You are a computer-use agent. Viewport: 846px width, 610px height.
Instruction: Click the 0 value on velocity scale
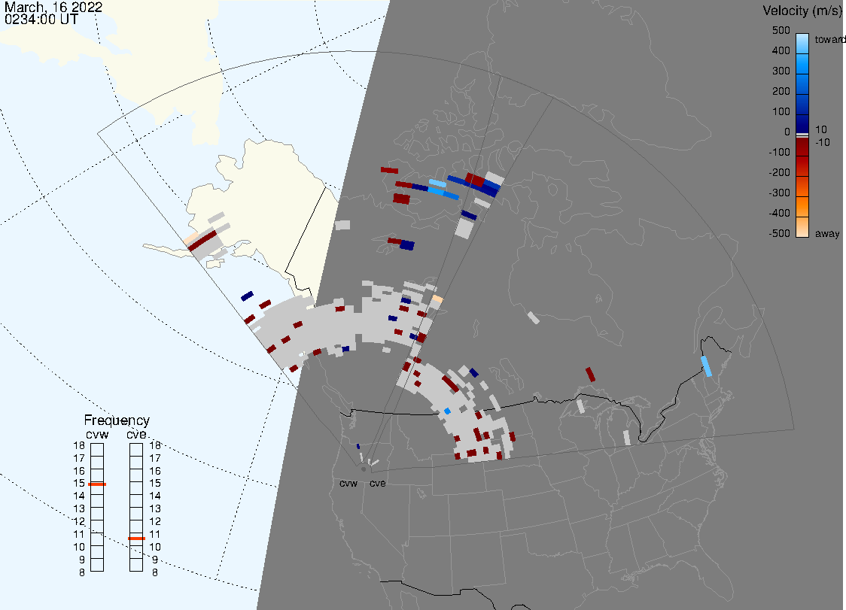[x=787, y=132]
